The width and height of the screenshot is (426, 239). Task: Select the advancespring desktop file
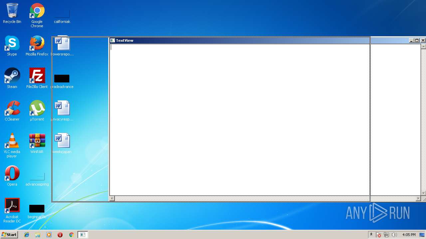(37, 179)
